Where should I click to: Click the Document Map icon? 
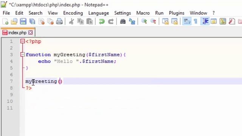pos(223,22)
